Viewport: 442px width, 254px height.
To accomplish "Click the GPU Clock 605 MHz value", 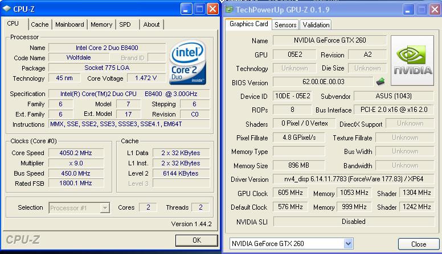I will pos(290,193).
